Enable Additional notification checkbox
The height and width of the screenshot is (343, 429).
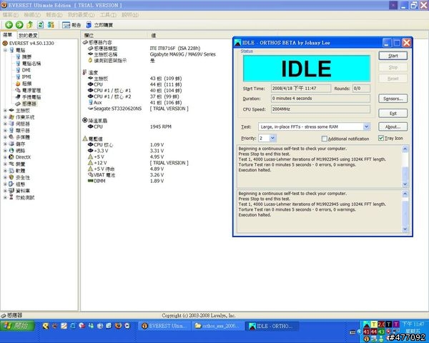pos(325,139)
